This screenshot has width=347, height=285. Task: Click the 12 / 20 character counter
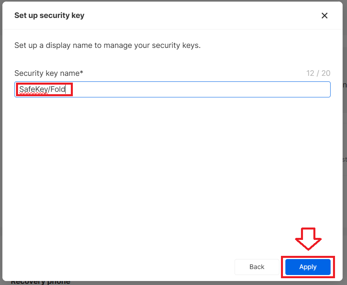pyautogui.click(x=318, y=73)
